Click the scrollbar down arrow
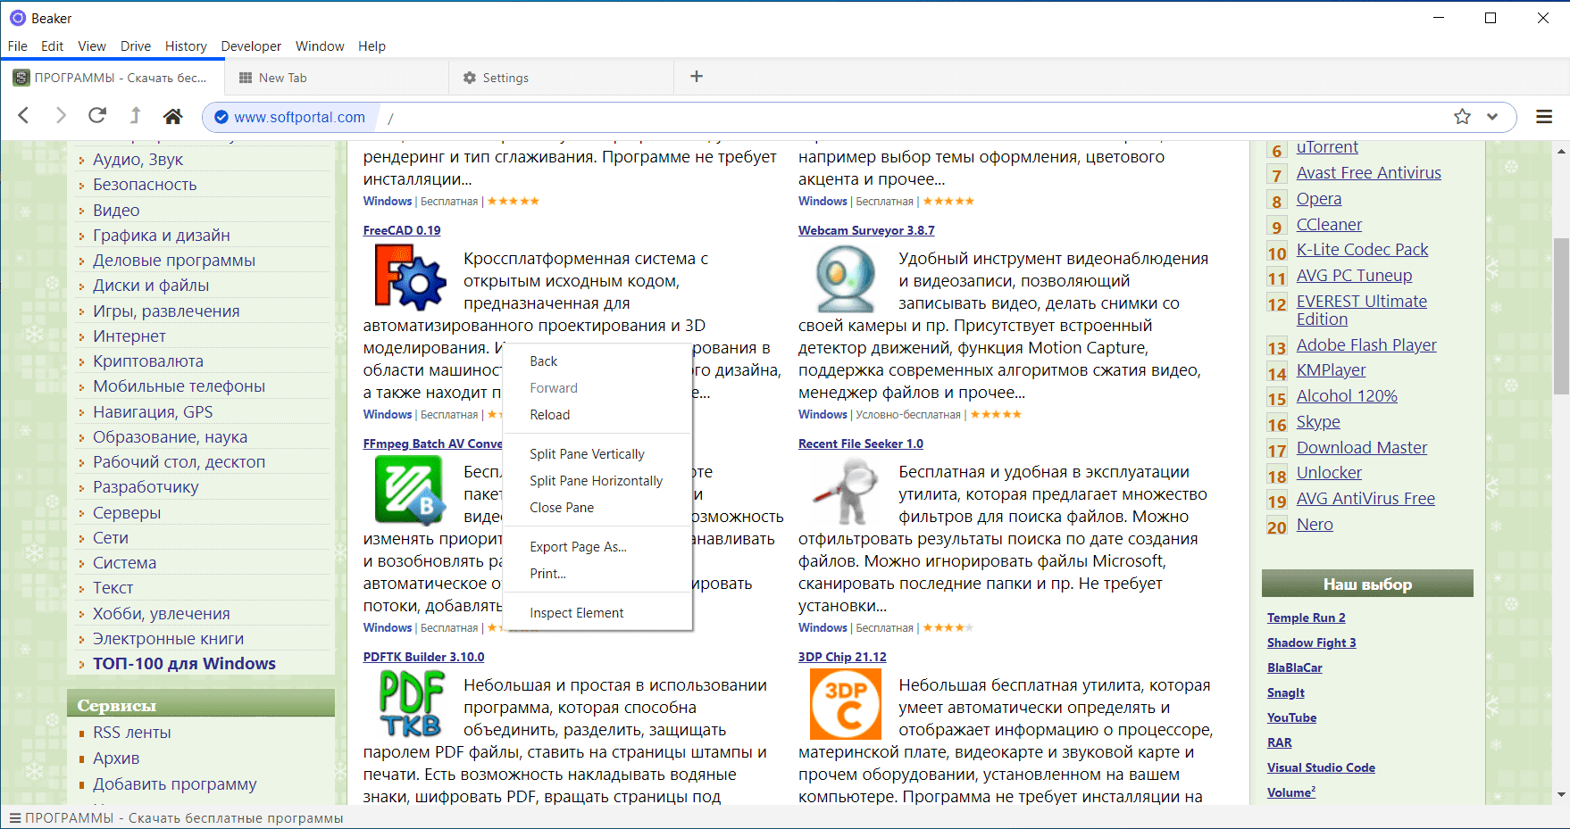The width and height of the screenshot is (1570, 829). 1561,794
